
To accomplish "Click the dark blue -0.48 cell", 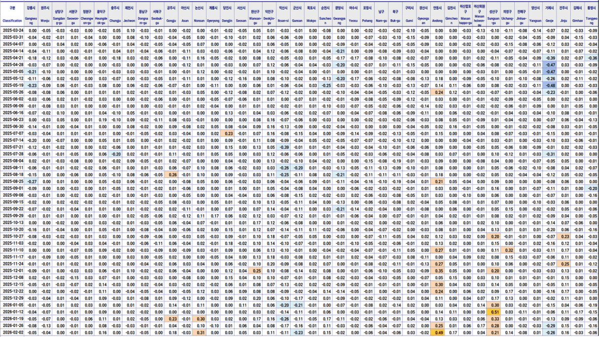I will pos(550,85).
